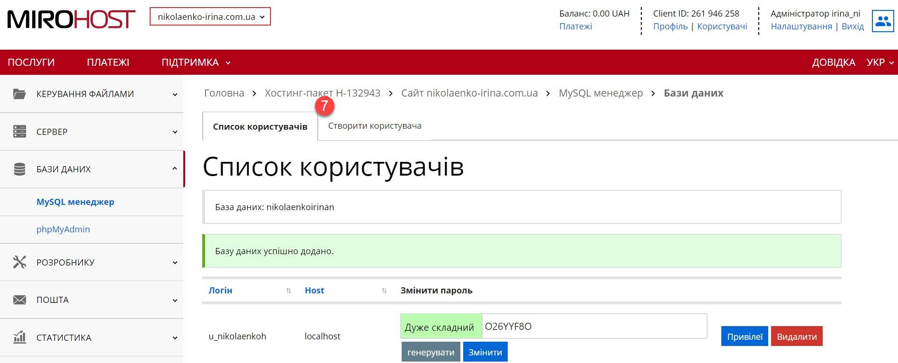Click the database icon beside Бази даних
Screen dimensions: 898x363
(19, 169)
